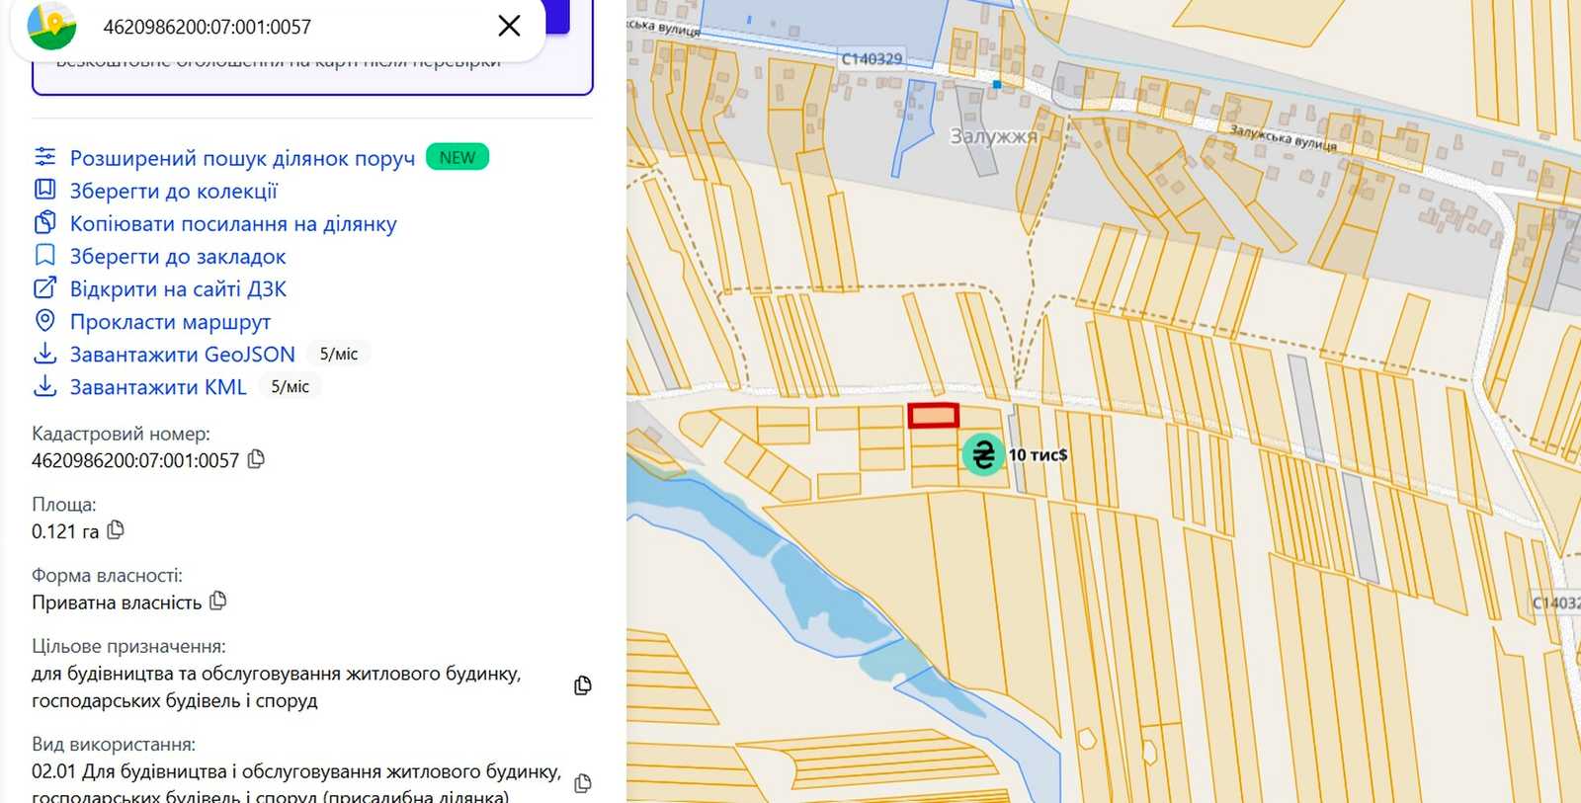Choose Копіювати посилання на ділянку
The height and width of the screenshot is (803, 1581).
[x=233, y=223]
